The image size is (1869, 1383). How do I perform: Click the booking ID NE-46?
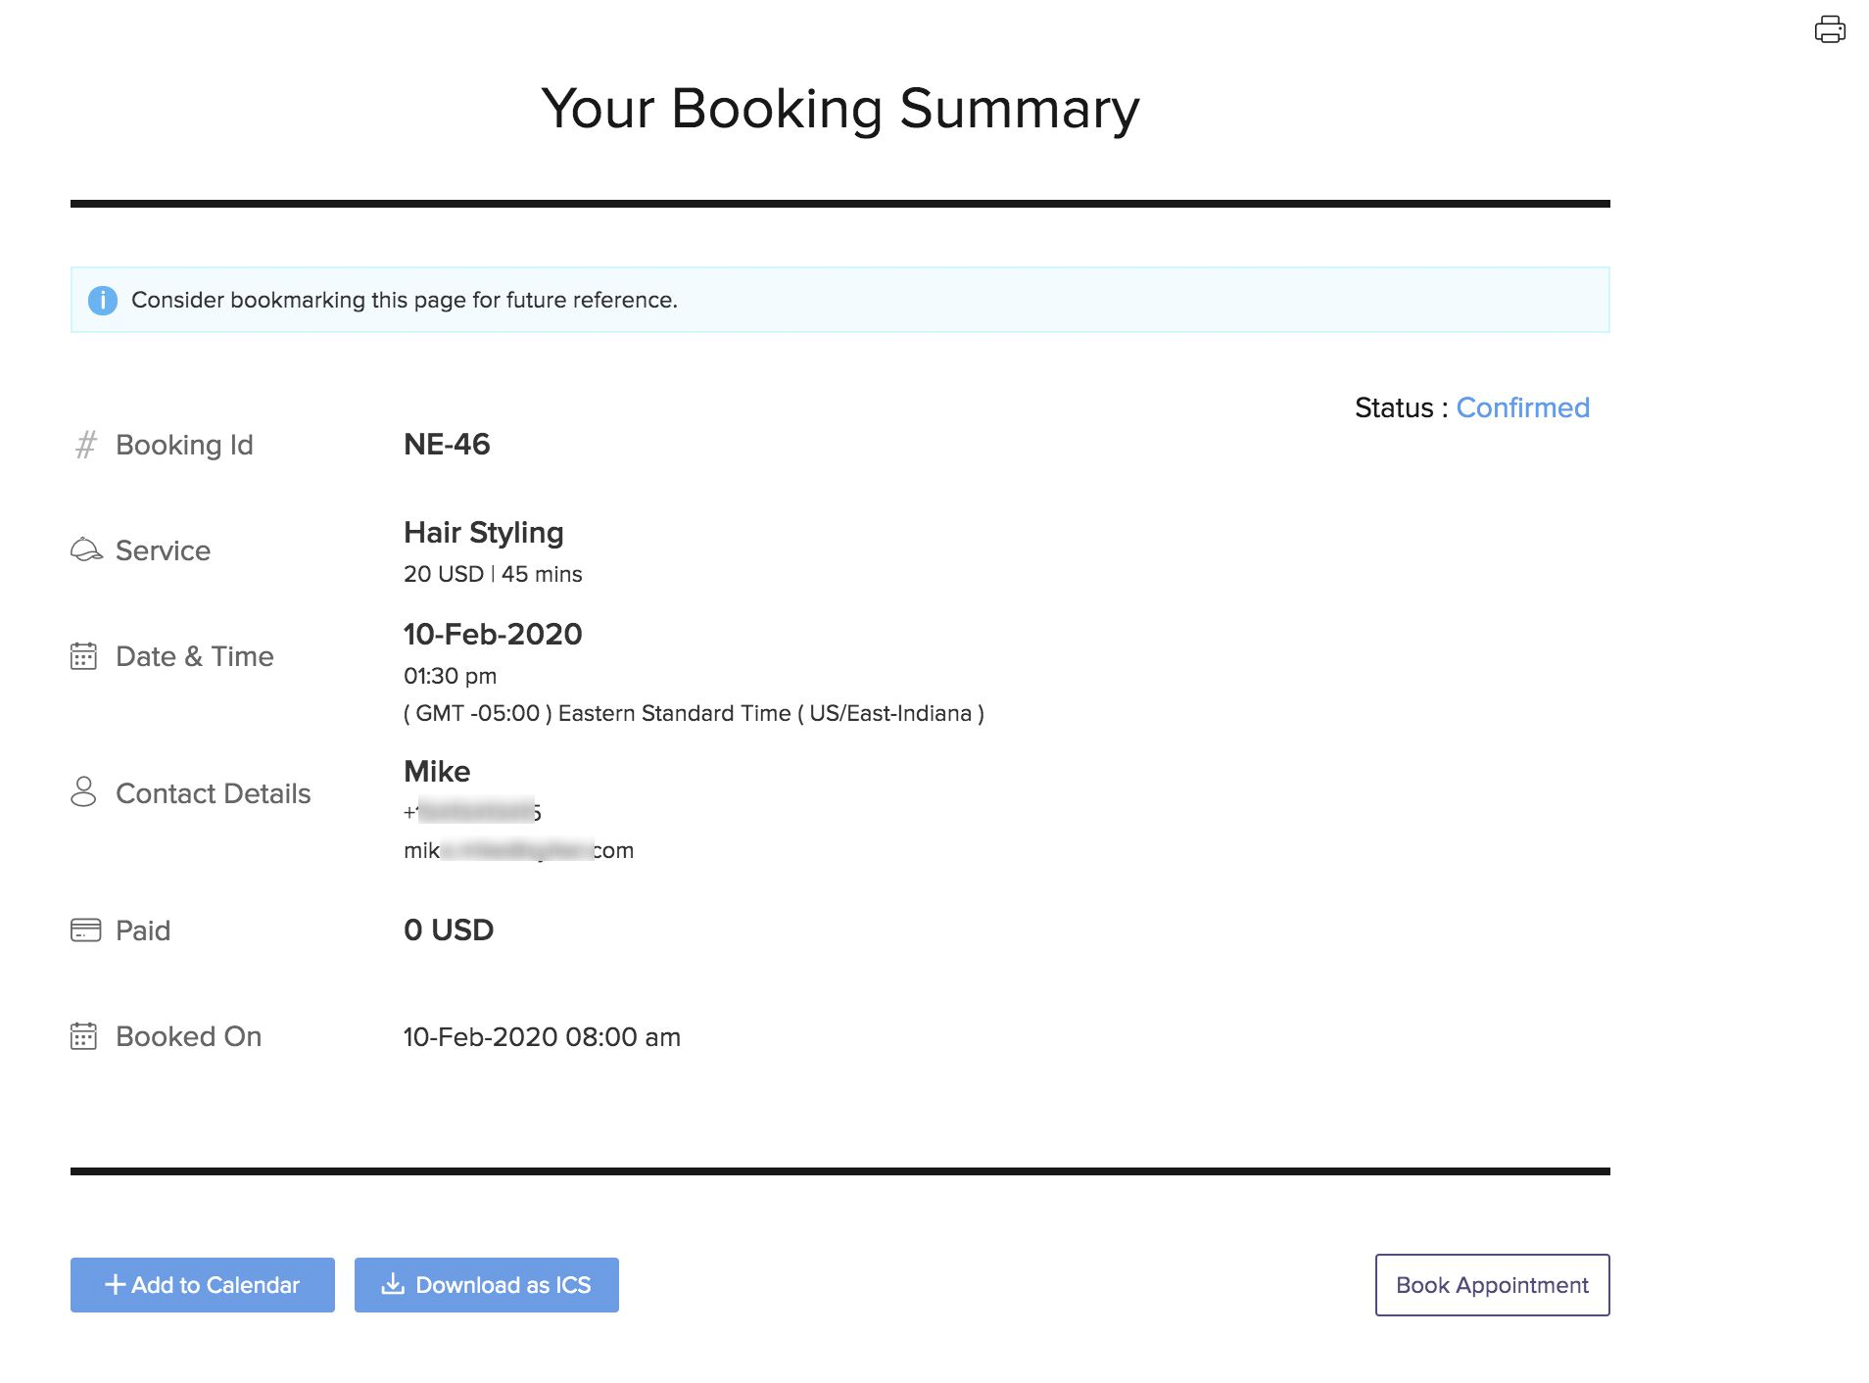[x=447, y=445]
